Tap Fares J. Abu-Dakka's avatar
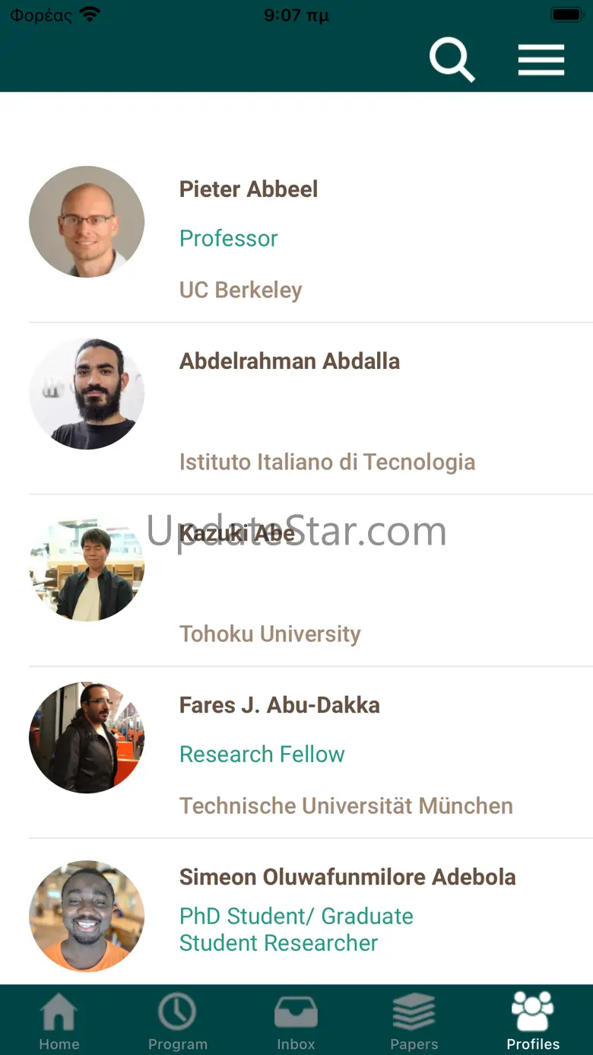The width and height of the screenshot is (593, 1055). 87,737
